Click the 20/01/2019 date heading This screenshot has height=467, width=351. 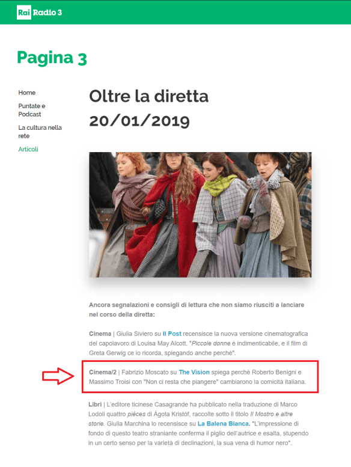click(x=139, y=121)
